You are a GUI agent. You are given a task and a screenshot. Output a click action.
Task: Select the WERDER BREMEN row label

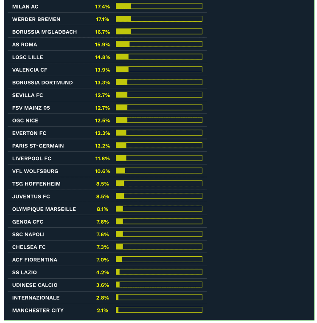point(36,20)
